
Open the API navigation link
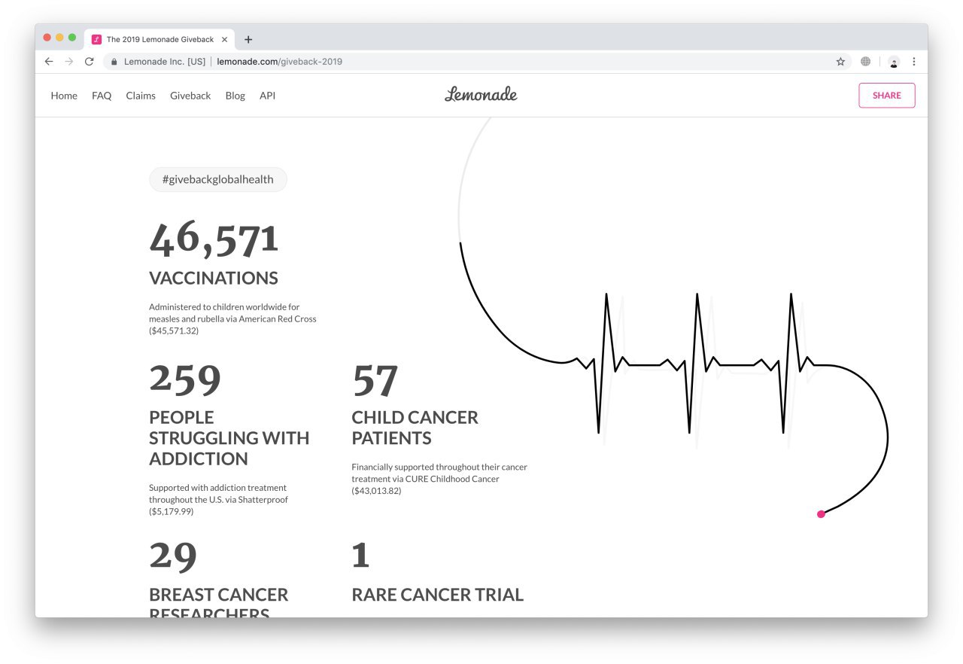pyautogui.click(x=267, y=96)
